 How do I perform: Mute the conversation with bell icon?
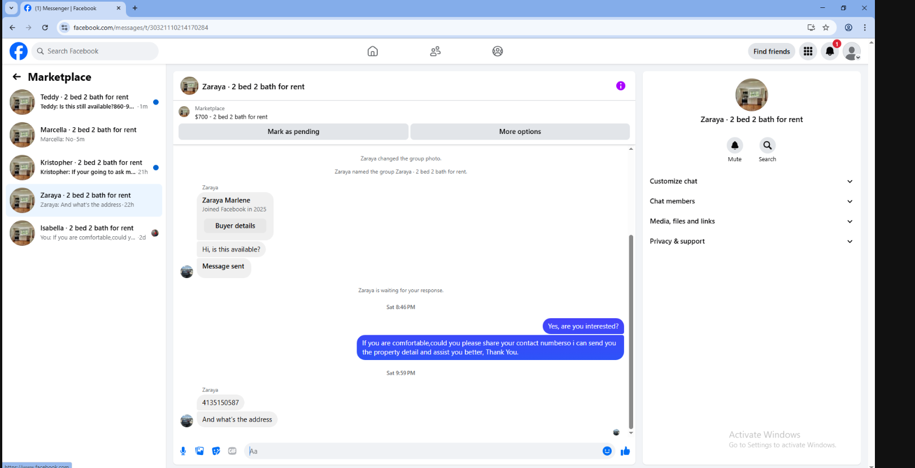[735, 145]
